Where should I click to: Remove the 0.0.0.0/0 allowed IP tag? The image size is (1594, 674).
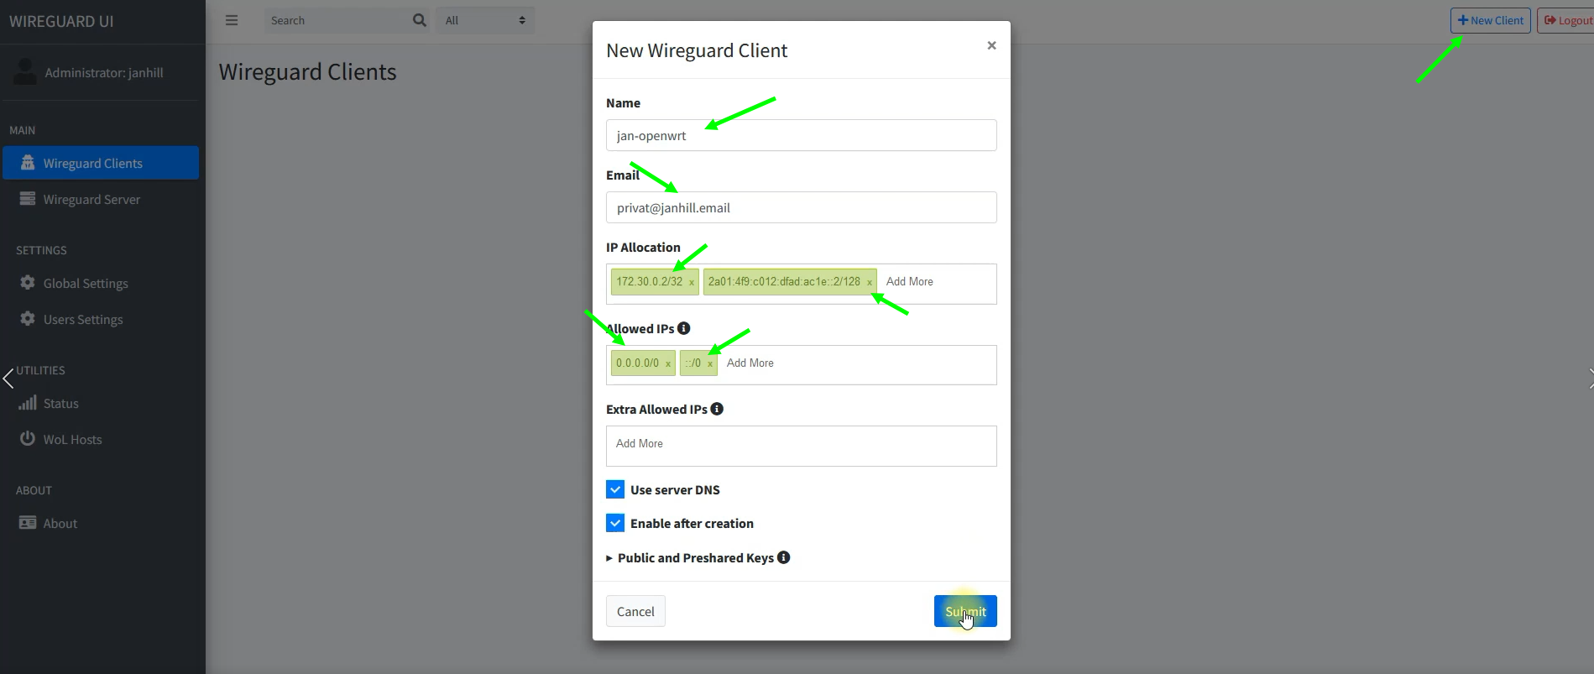point(668,364)
